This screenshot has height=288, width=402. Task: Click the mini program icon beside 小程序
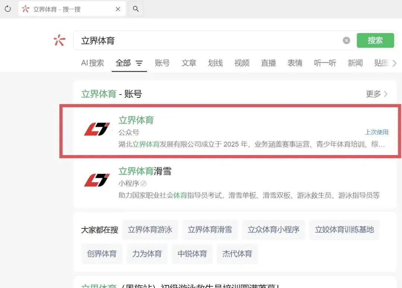click(x=144, y=183)
